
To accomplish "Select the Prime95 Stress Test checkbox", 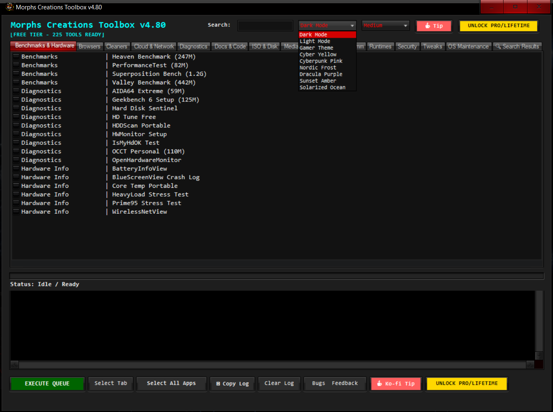I will [x=16, y=203].
